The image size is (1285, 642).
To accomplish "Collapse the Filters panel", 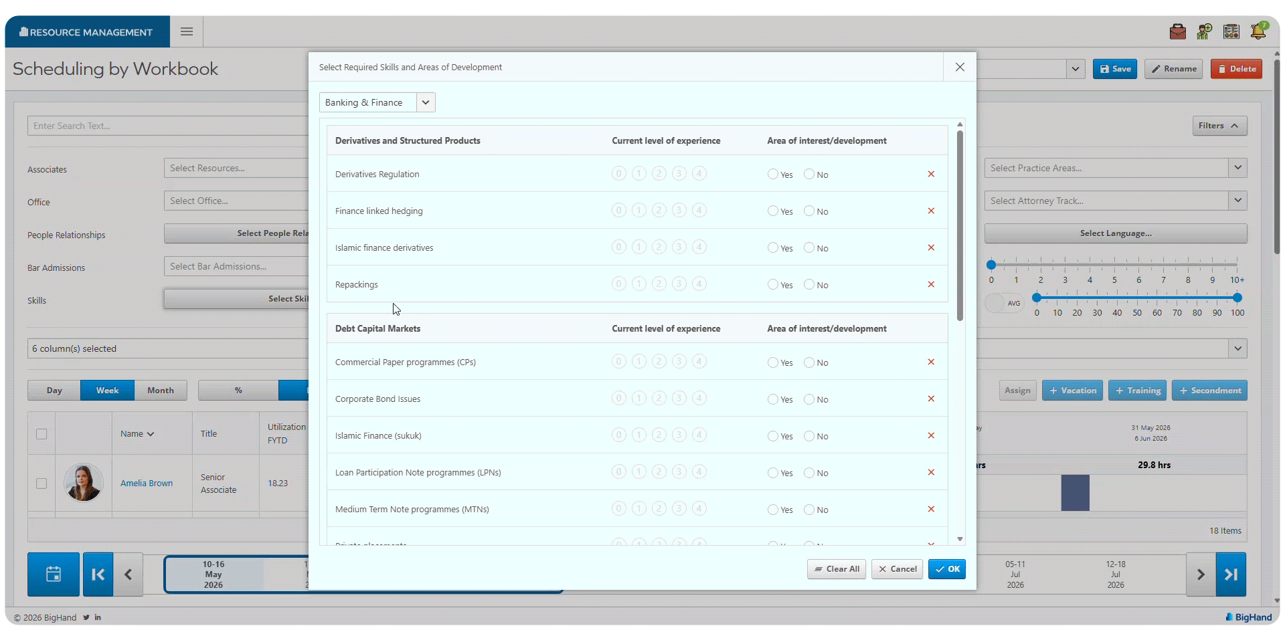I will coord(1219,126).
